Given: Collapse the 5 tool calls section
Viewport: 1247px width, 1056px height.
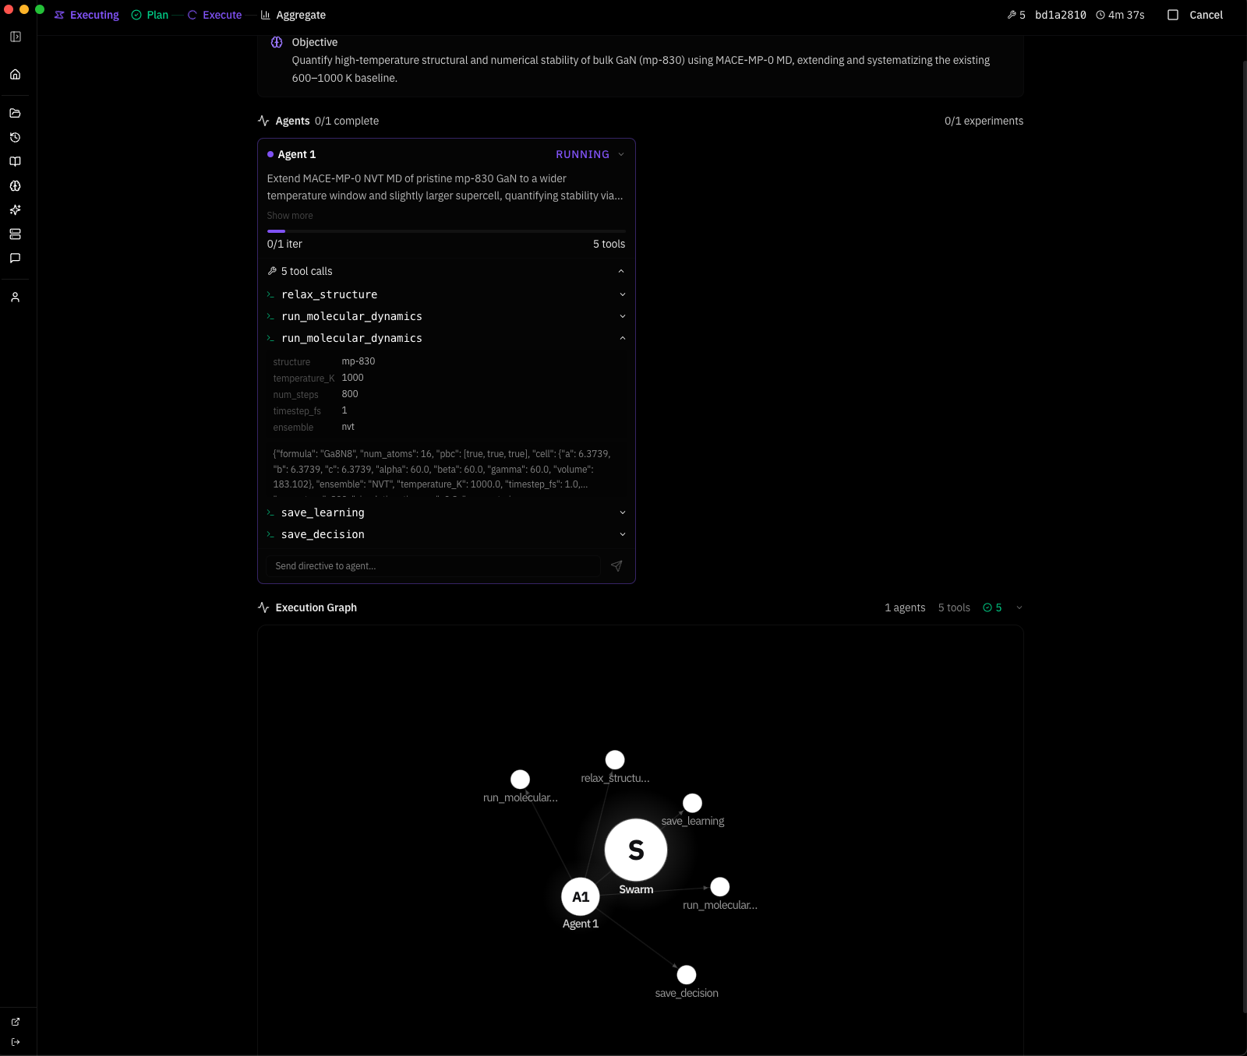Looking at the screenshot, I should point(620,271).
